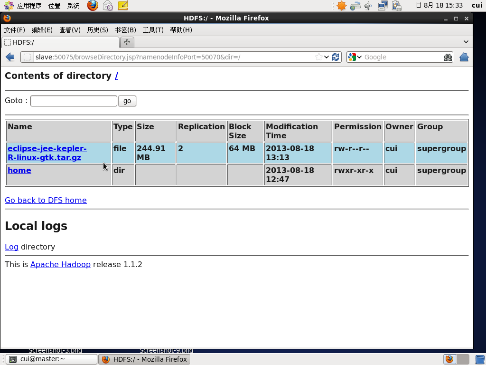Open the home directory link

tap(19, 171)
